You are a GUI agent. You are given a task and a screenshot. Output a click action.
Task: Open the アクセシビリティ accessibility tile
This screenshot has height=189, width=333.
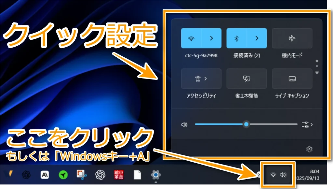[201, 79]
